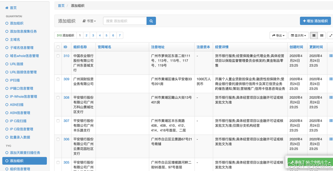Open ID link 309
This screenshot has height=171, width=333.
tap(66, 79)
